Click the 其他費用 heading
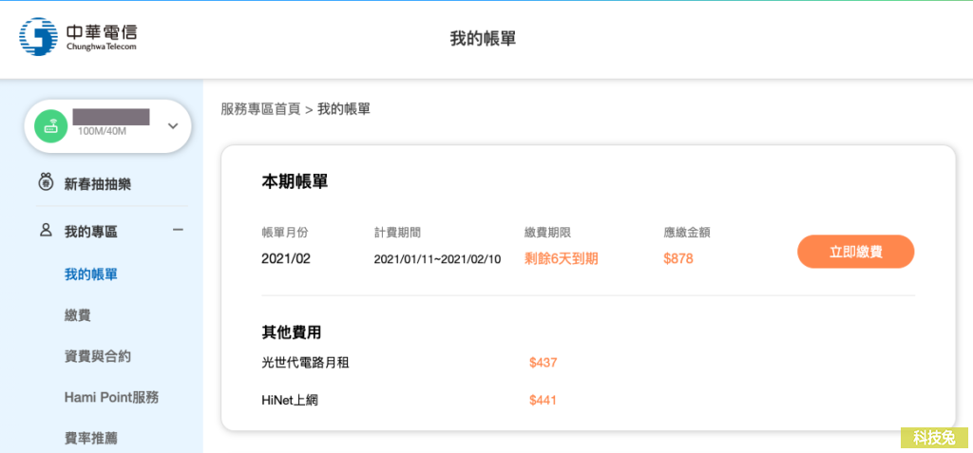The image size is (973, 453). [291, 332]
